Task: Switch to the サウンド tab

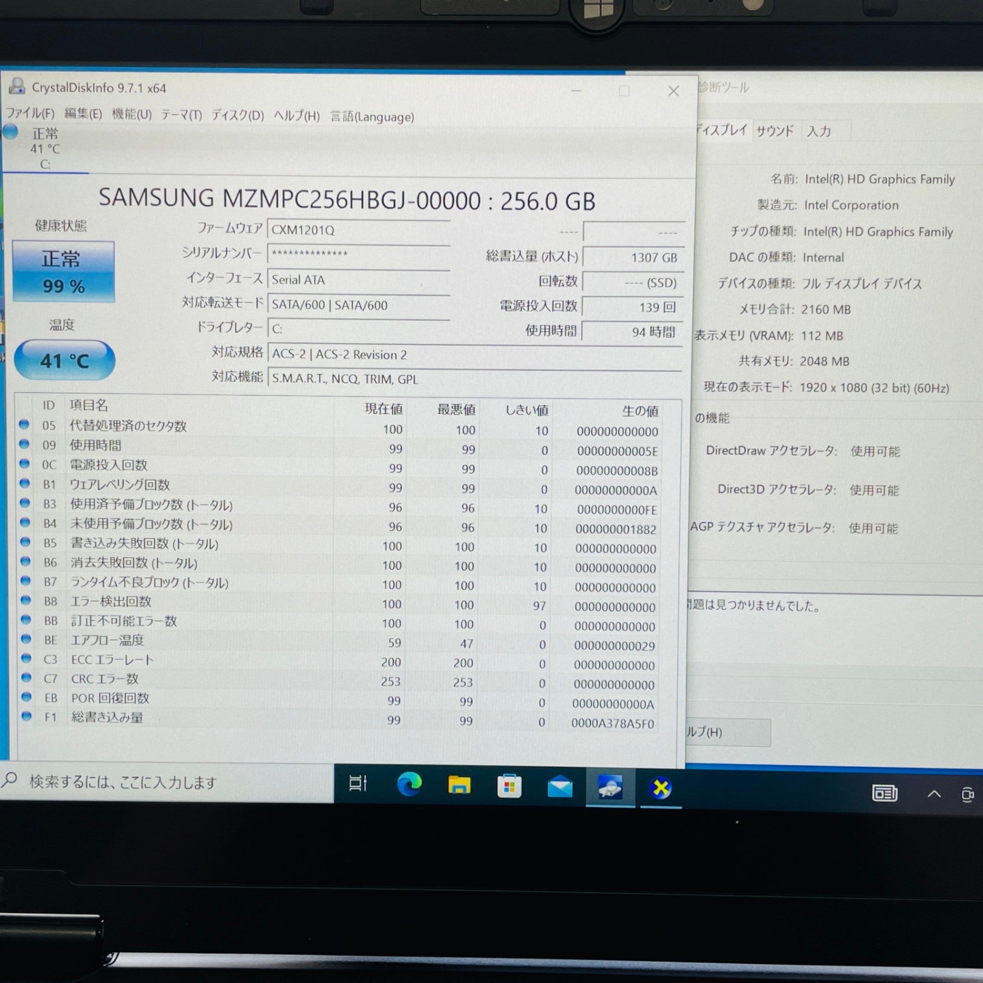Action: [x=774, y=131]
